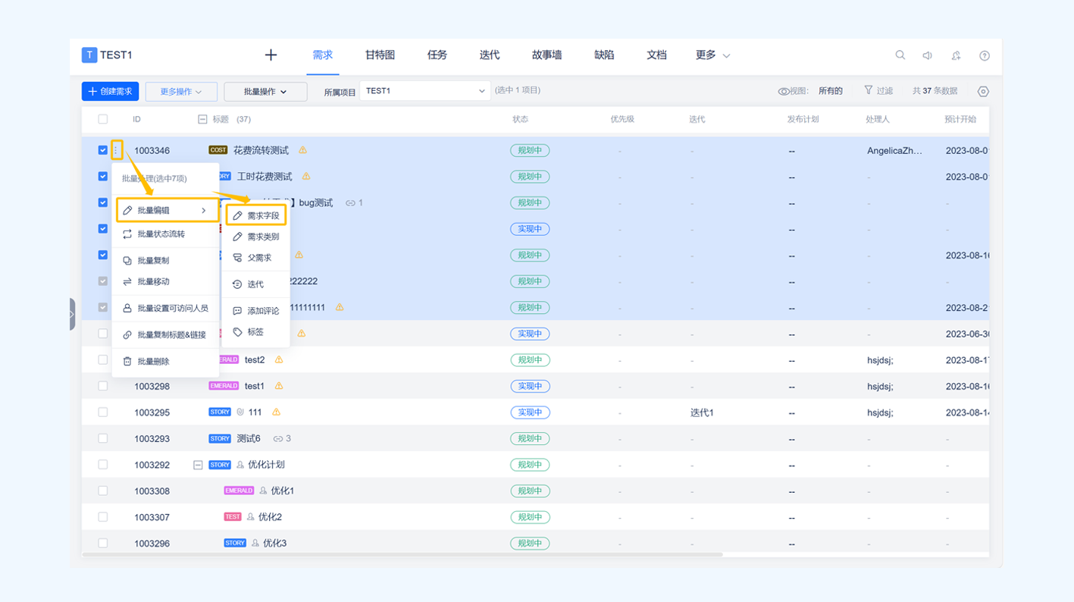Change the 视图 所有的 view selector

(830, 91)
